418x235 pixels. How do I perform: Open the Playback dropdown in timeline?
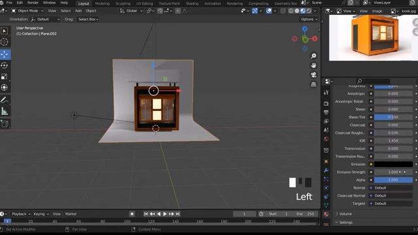pyautogui.click(x=21, y=214)
